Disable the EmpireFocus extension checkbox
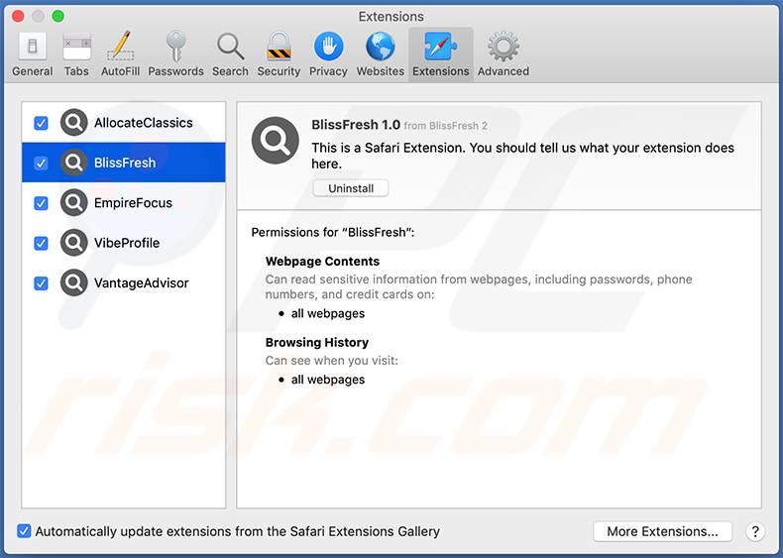The height and width of the screenshot is (558, 783). [41, 203]
